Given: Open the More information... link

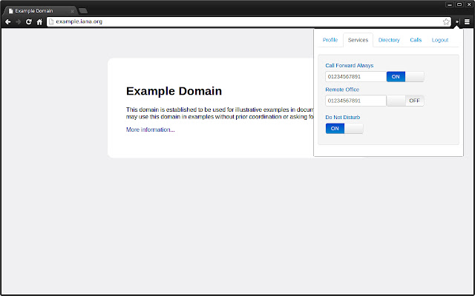Looking at the screenshot, I should (150, 129).
